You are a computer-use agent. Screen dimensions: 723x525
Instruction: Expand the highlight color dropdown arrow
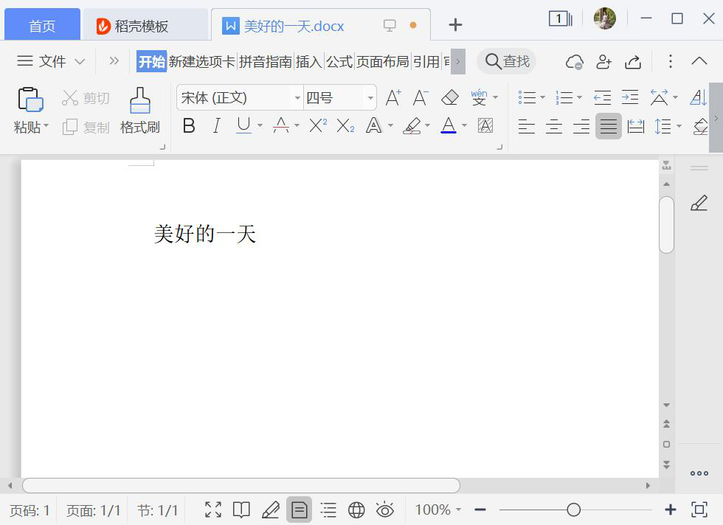427,125
